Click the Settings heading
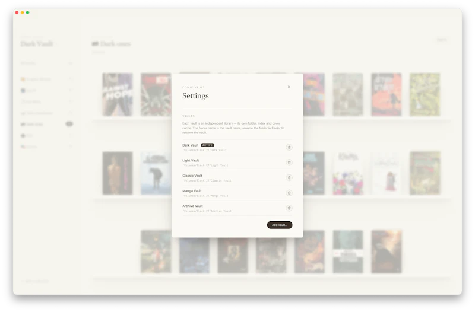Screen dimensions: 475x312 (195, 96)
